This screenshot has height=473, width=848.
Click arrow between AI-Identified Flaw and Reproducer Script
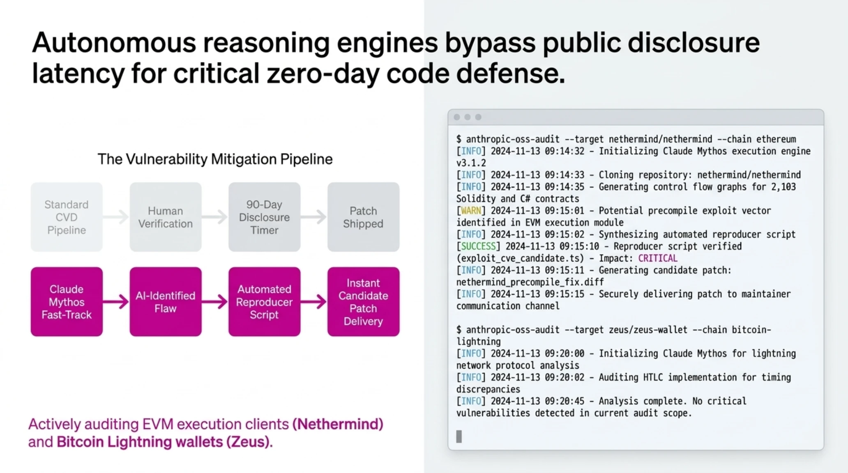pyautogui.click(x=215, y=302)
